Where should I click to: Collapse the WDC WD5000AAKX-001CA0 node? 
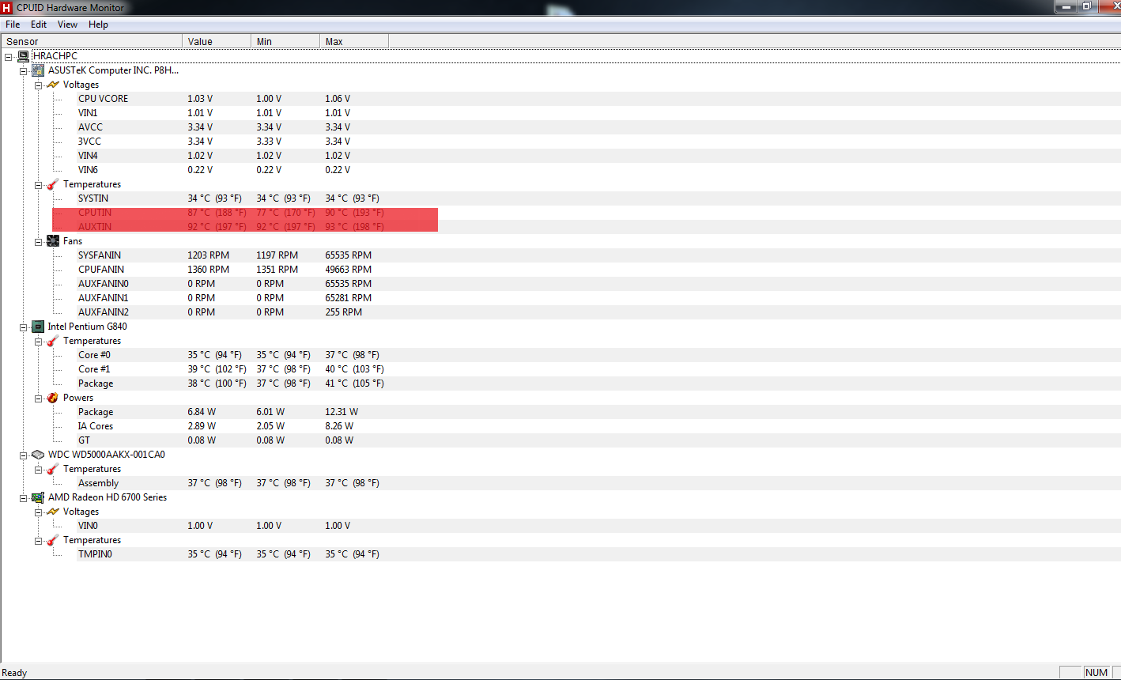(24, 455)
